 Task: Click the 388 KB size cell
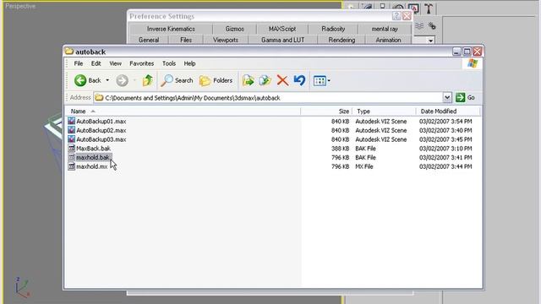(x=340, y=149)
